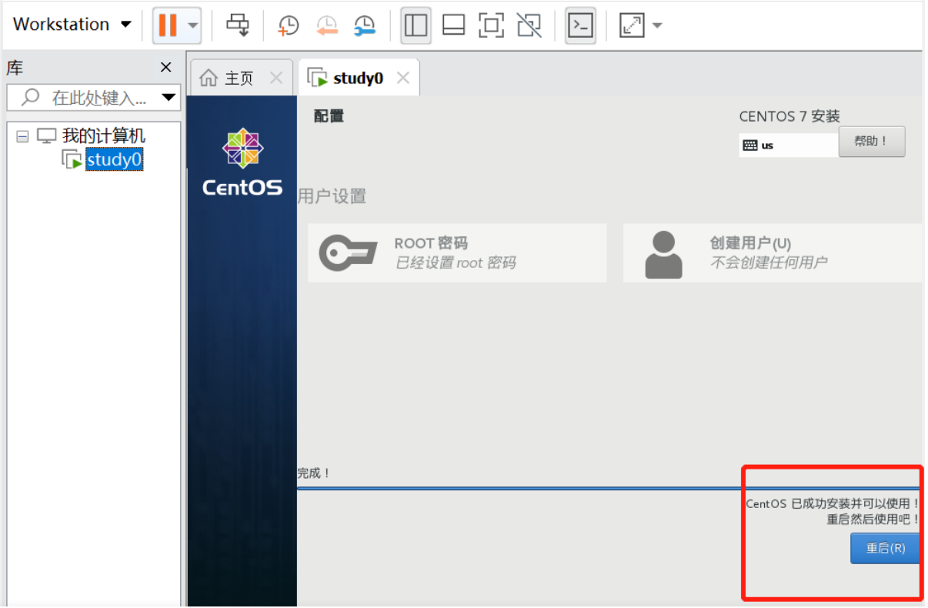Open the power options dropdown arrow beside pause
This screenshot has height=608, width=928.
coord(192,25)
